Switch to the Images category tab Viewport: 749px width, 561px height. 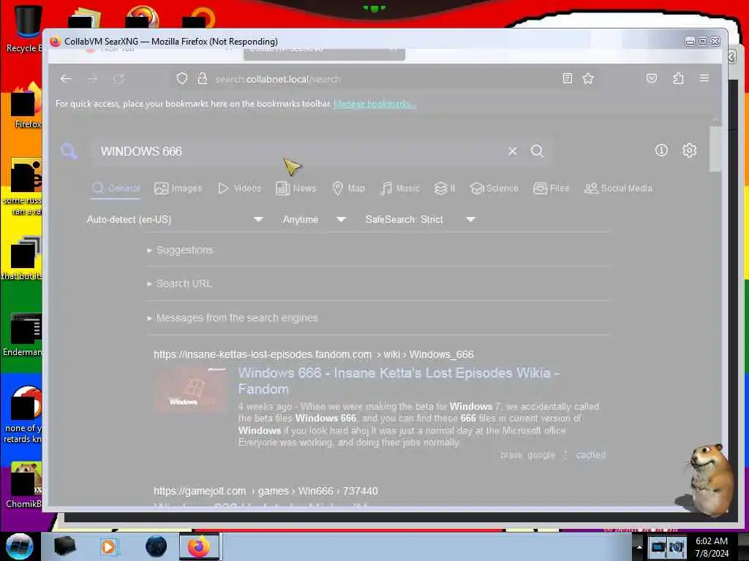(178, 188)
